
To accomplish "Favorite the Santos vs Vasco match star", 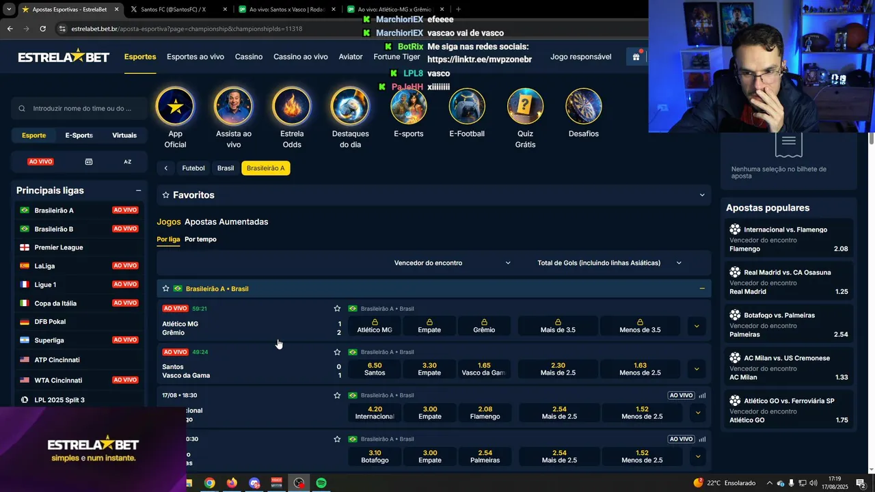I will 337,352.
